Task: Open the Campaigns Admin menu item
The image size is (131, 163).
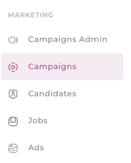Action: [x=62, y=40]
